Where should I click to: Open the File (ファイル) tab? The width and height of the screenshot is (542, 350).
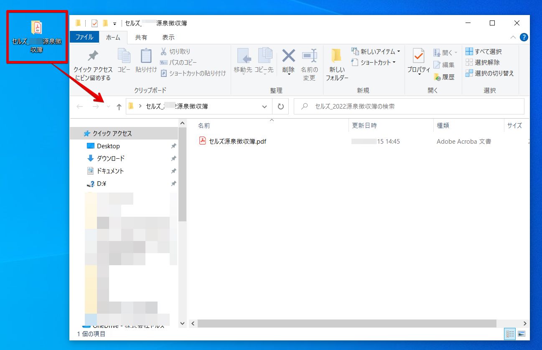pos(84,37)
